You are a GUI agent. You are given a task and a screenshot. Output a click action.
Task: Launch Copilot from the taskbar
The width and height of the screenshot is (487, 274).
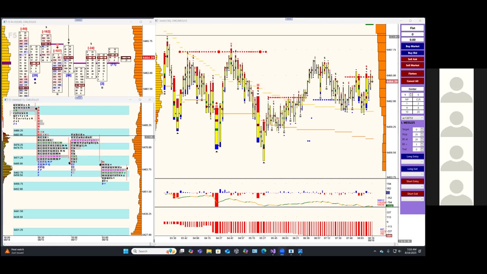point(191,251)
